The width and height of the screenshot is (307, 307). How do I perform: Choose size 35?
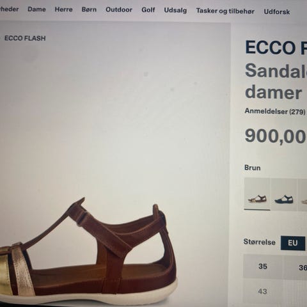[263, 266]
